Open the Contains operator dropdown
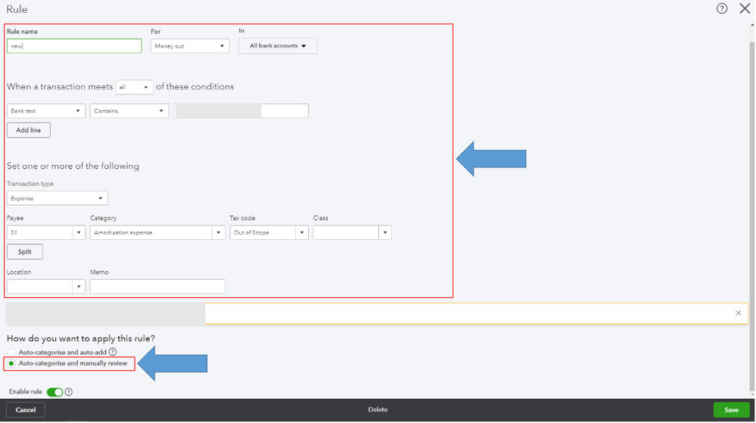Viewport: 756px width, 423px height. coord(129,111)
